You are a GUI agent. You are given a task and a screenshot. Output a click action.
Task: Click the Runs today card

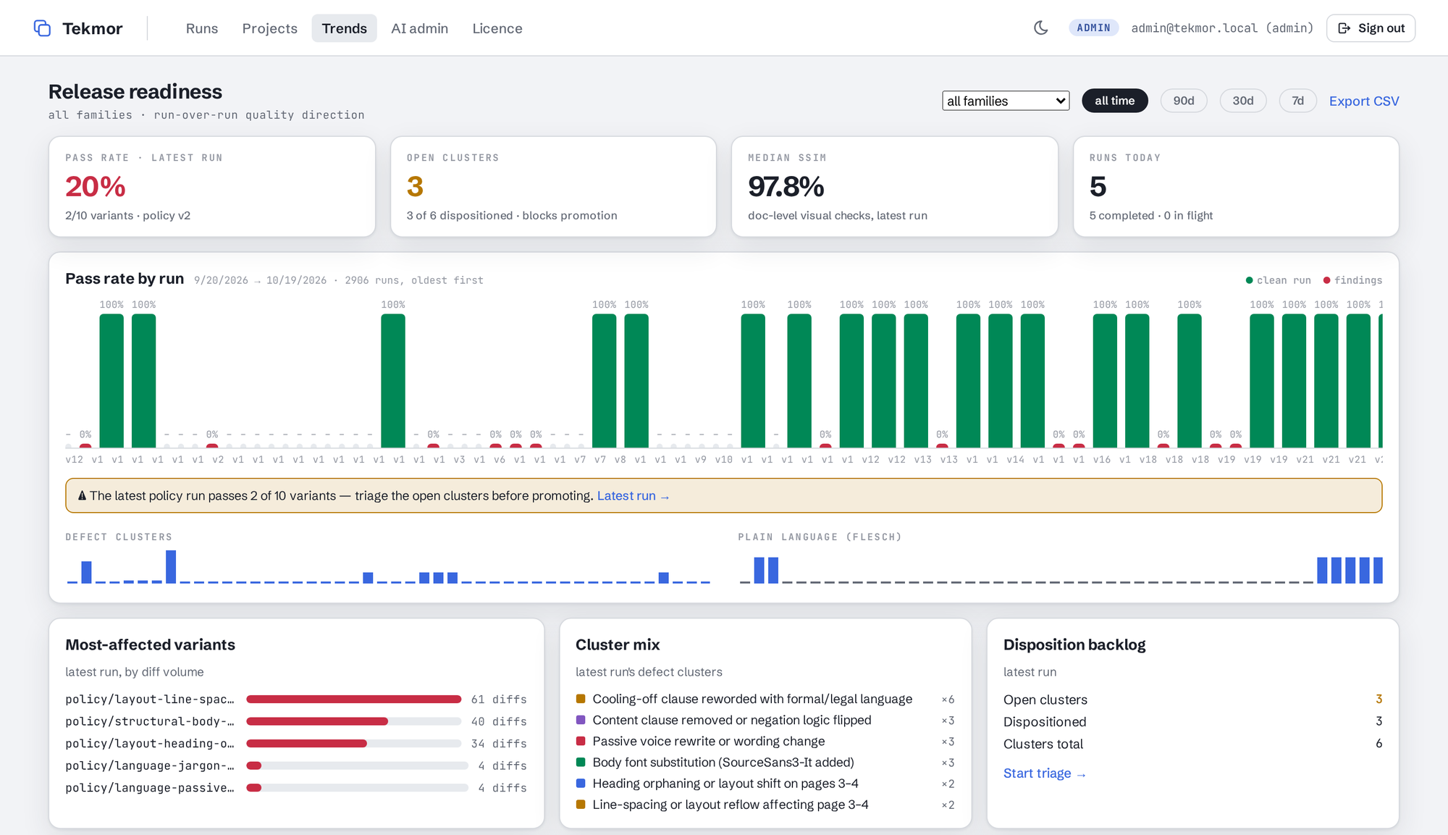1236,187
